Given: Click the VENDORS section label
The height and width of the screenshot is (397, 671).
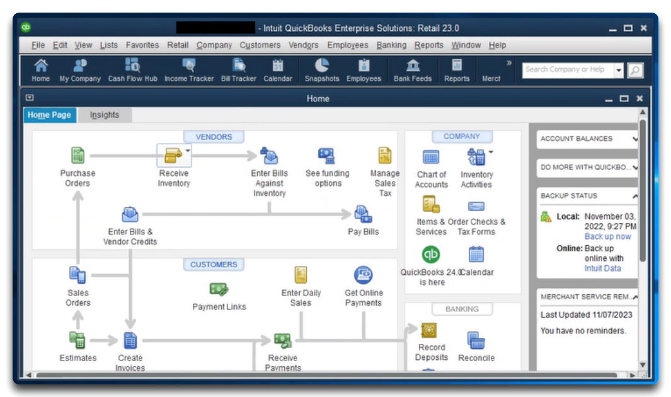Looking at the screenshot, I should (214, 137).
